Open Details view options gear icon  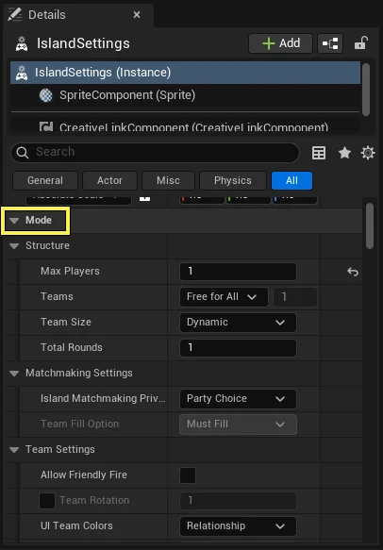[368, 153]
